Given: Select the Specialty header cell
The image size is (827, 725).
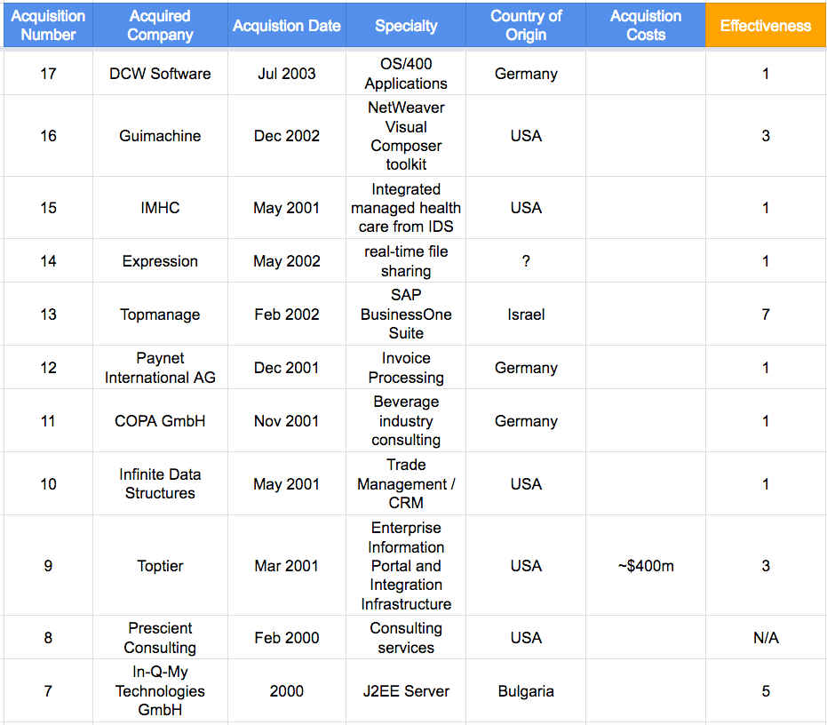Looking at the screenshot, I should coord(406,26).
